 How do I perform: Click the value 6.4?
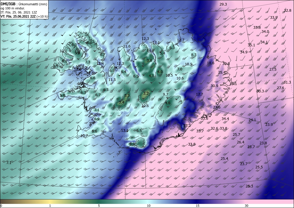click(123, 72)
